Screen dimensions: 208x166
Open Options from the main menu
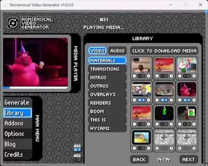coord(17,133)
